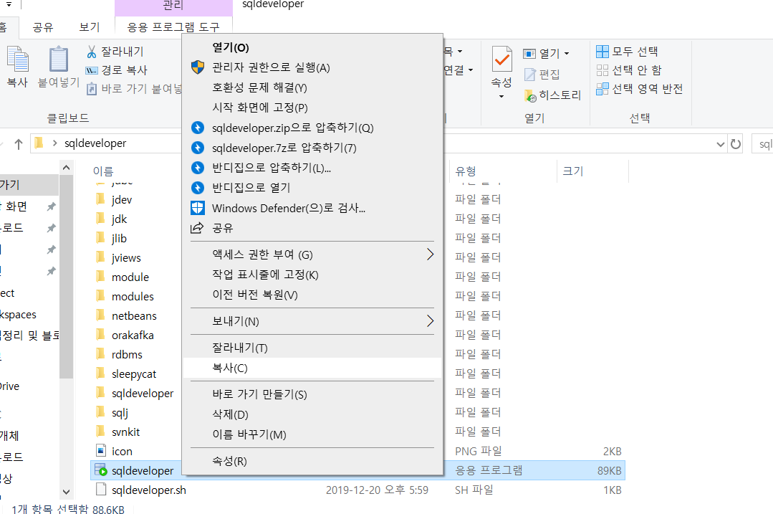Select the sleepycat folder

[x=133, y=374]
